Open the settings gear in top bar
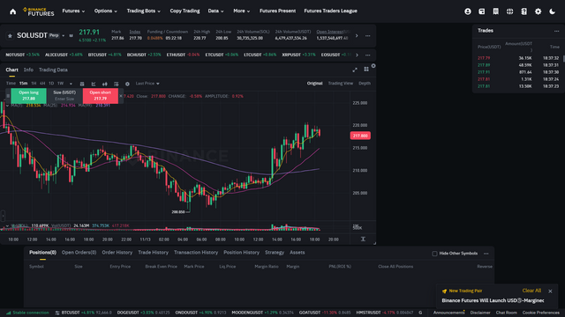The width and height of the screenshot is (565, 317). click(538, 11)
